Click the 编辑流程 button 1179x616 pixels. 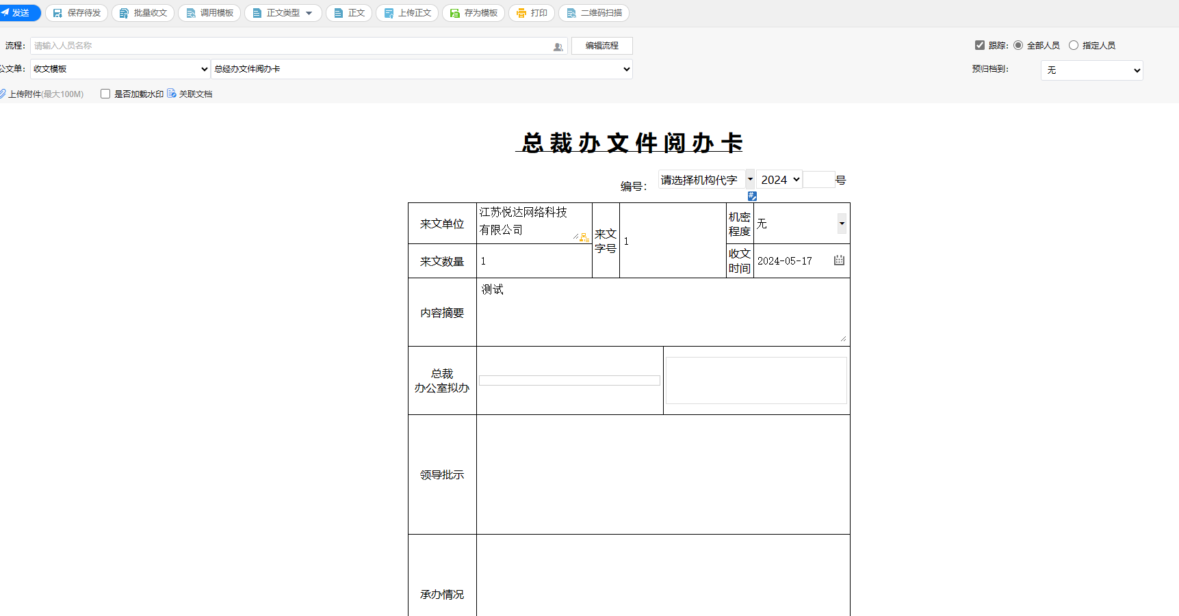coord(601,46)
